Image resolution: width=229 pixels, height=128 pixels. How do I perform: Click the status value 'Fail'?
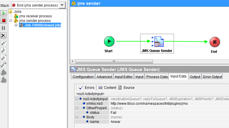tap(114, 113)
